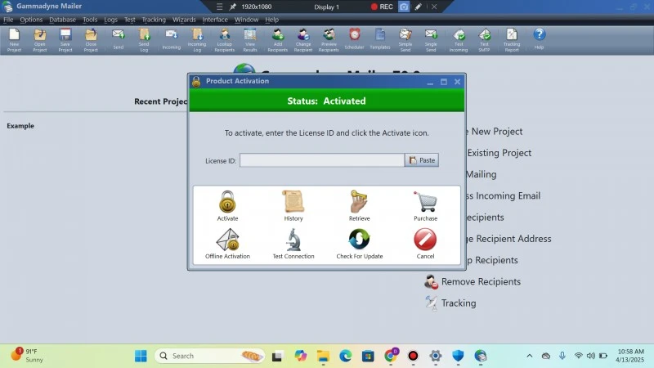Open the activation History scroll icon

(x=293, y=202)
